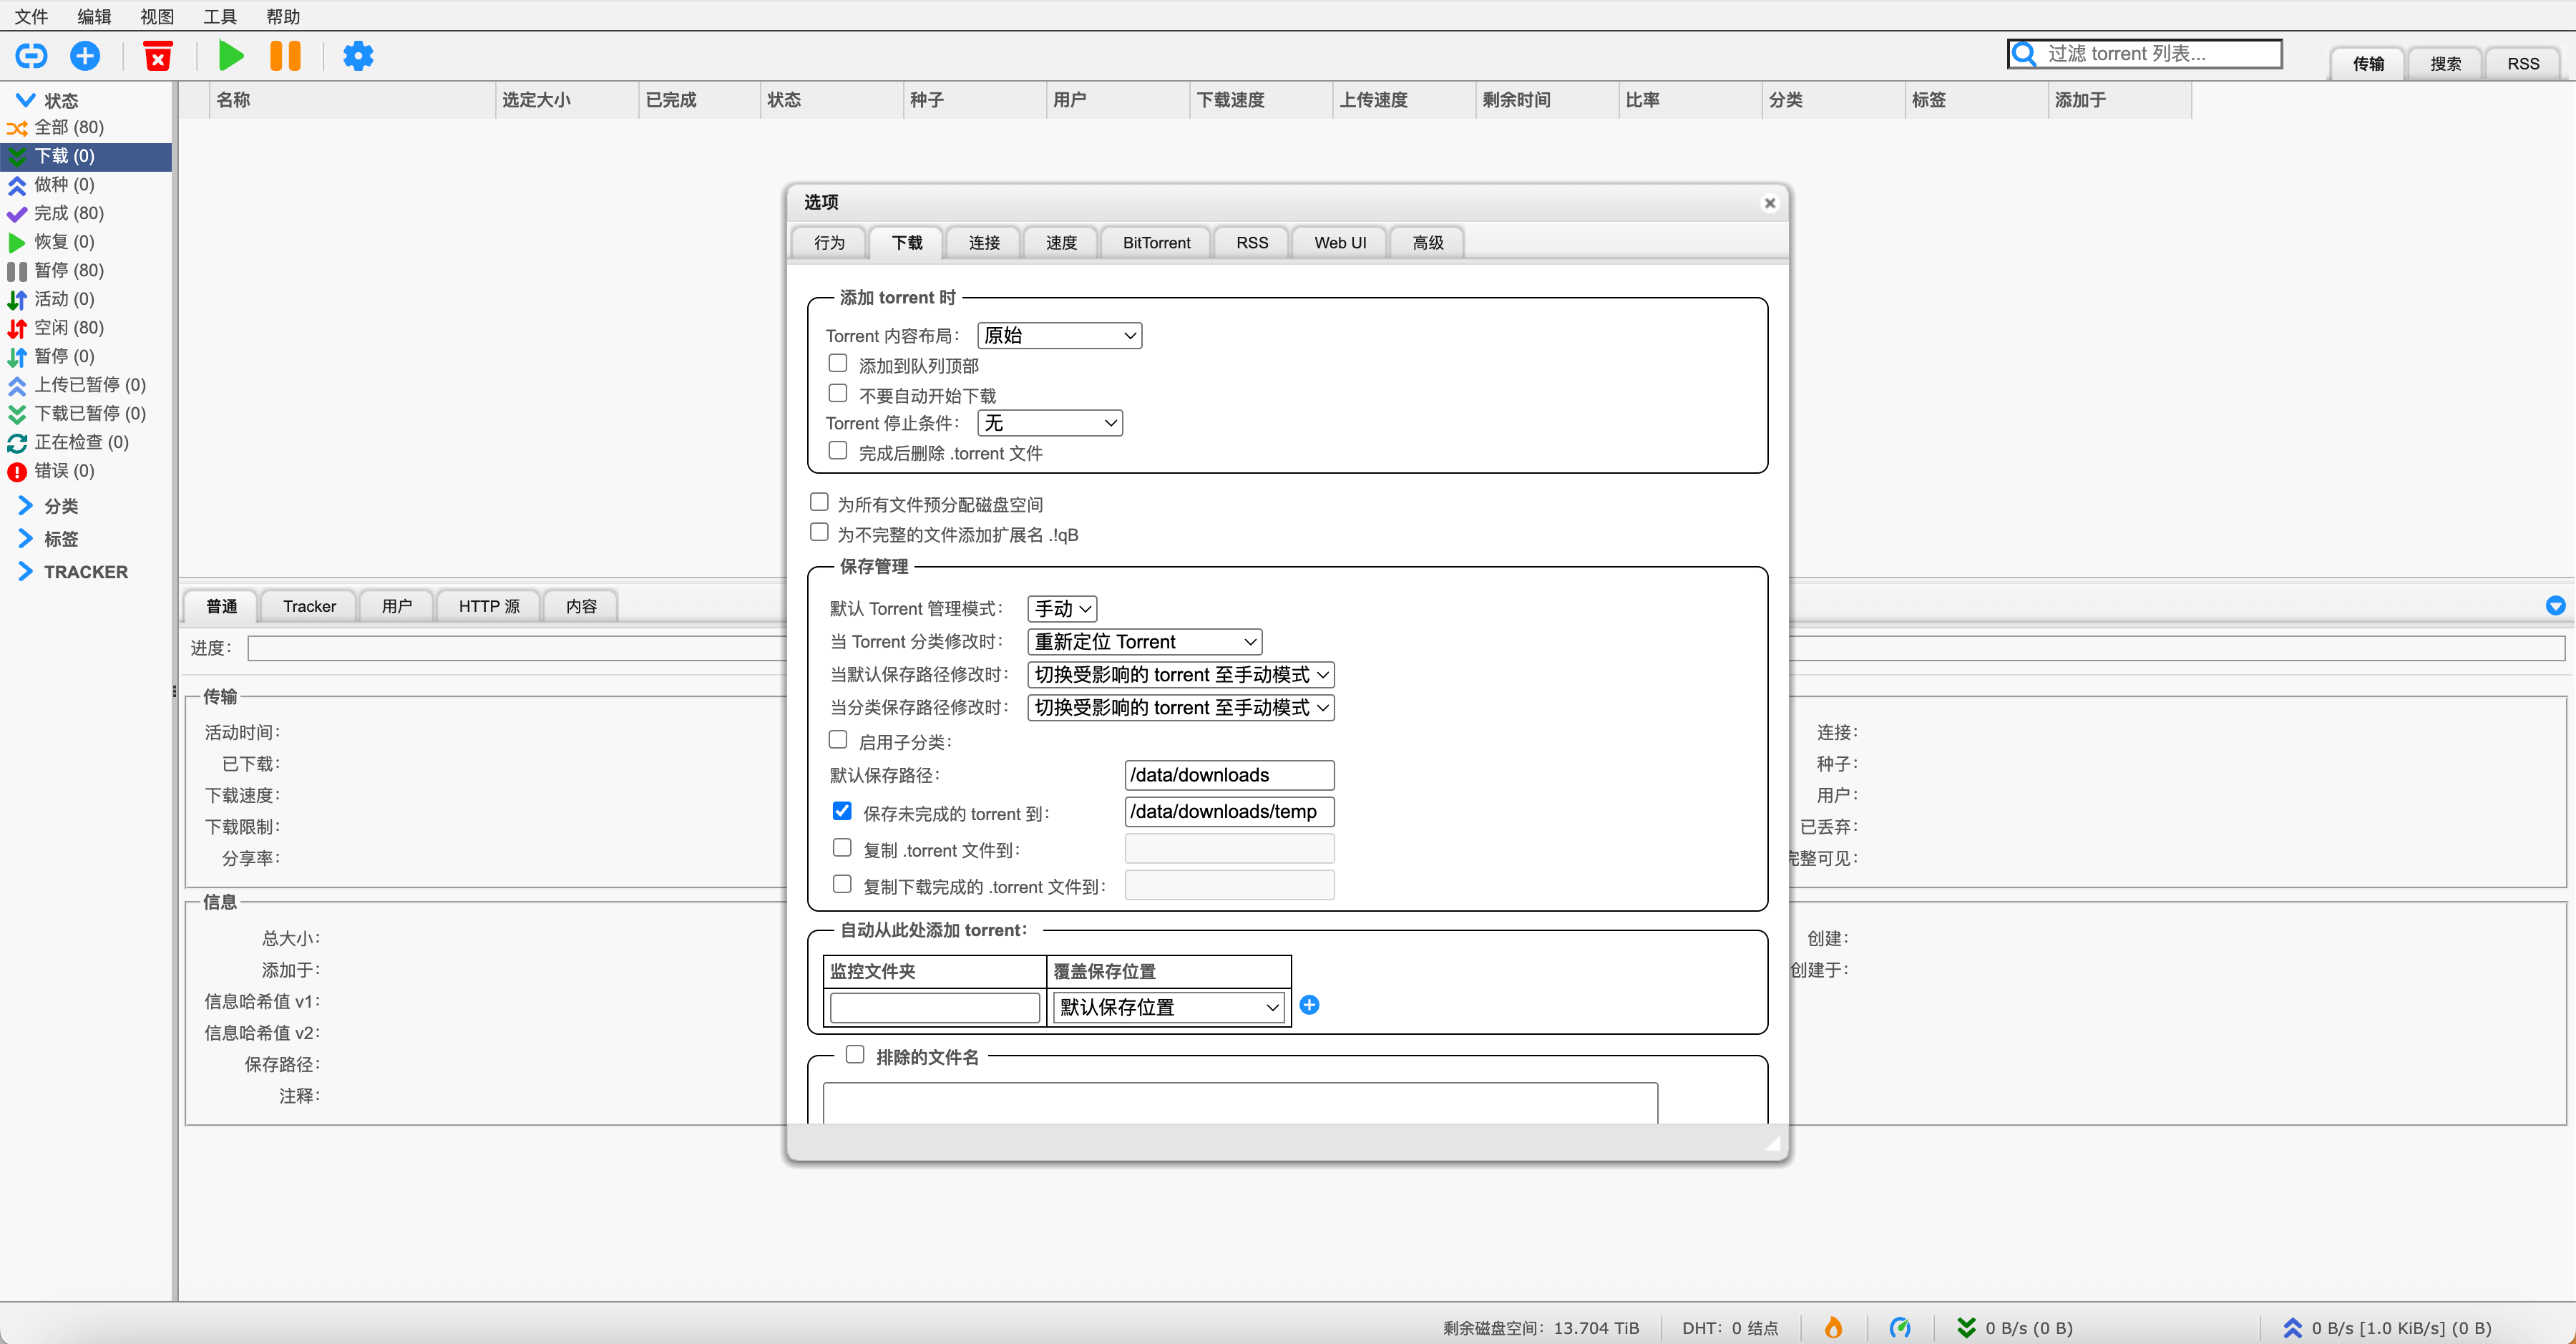Open options with the gear icon

click(358, 56)
